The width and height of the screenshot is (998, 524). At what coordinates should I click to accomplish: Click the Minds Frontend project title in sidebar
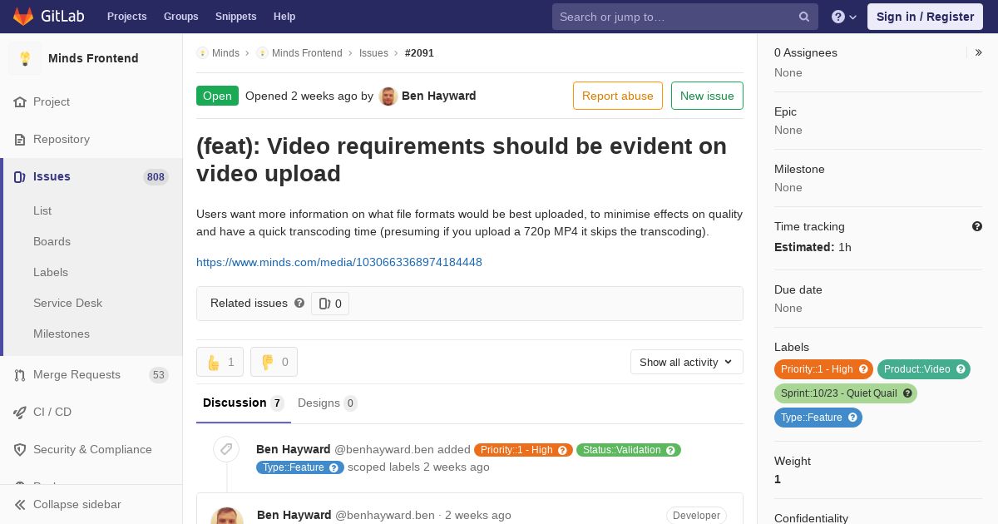click(93, 58)
